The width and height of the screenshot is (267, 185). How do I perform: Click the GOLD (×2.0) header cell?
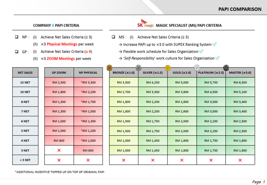(182, 73)
